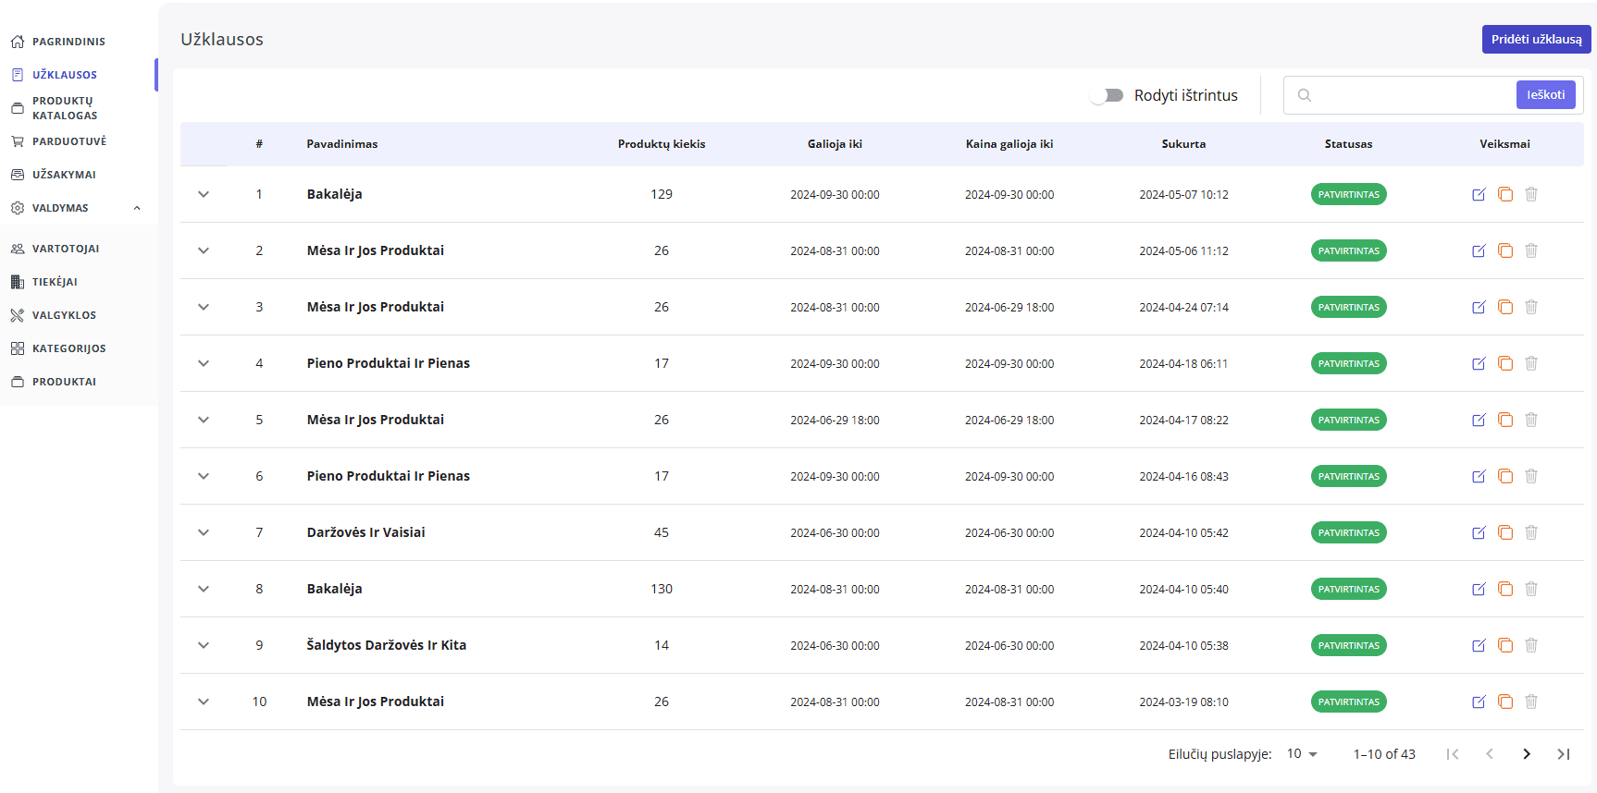This screenshot has height=793, width=1597.
Task: Sort by Sukurta column header
Action: [x=1183, y=144]
